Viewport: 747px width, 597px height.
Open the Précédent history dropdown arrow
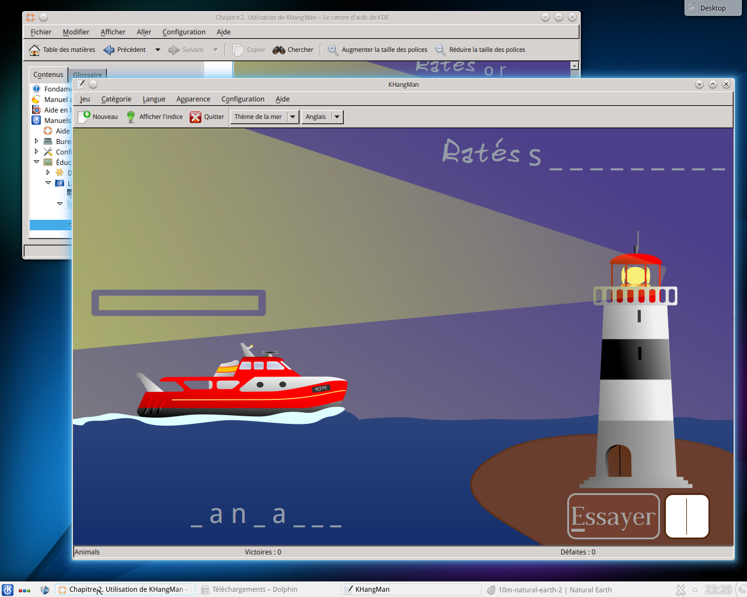point(158,50)
